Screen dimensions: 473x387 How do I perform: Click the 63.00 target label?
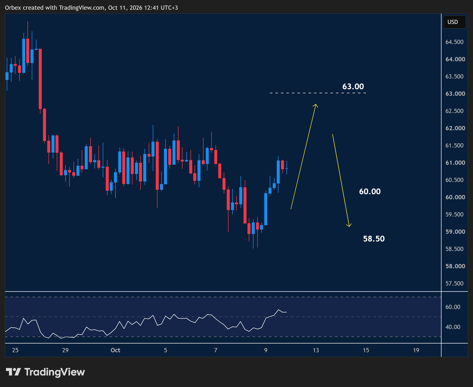coord(353,86)
